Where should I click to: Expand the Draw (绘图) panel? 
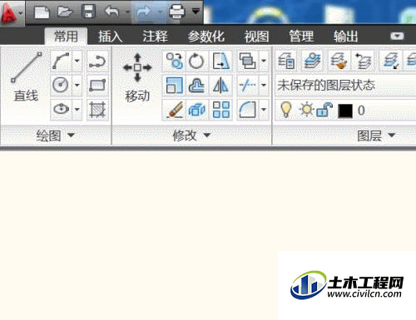pos(56,135)
